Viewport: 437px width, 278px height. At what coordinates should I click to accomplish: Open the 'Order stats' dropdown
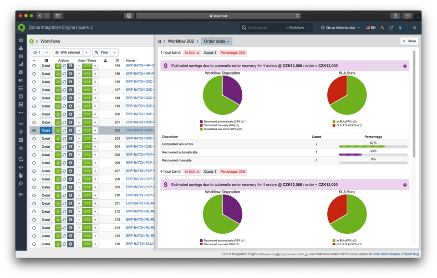(x=217, y=41)
